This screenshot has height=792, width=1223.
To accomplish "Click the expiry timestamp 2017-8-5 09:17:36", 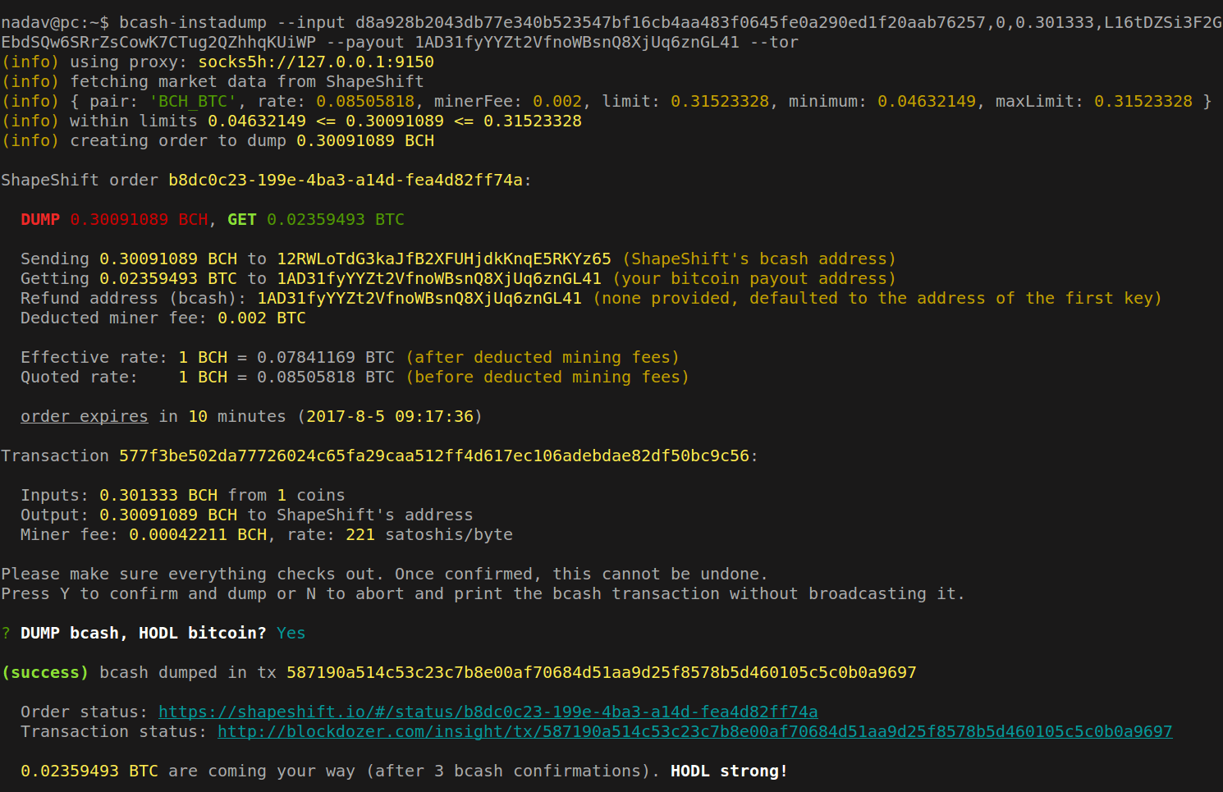I will click(x=392, y=416).
